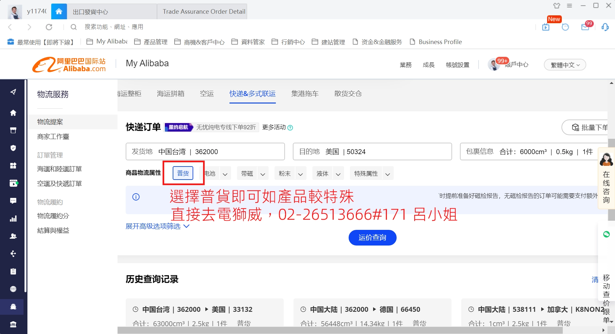The height and width of the screenshot is (334, 615).
Task: Click the bank building sidebar icon
Action: point(13,324)
